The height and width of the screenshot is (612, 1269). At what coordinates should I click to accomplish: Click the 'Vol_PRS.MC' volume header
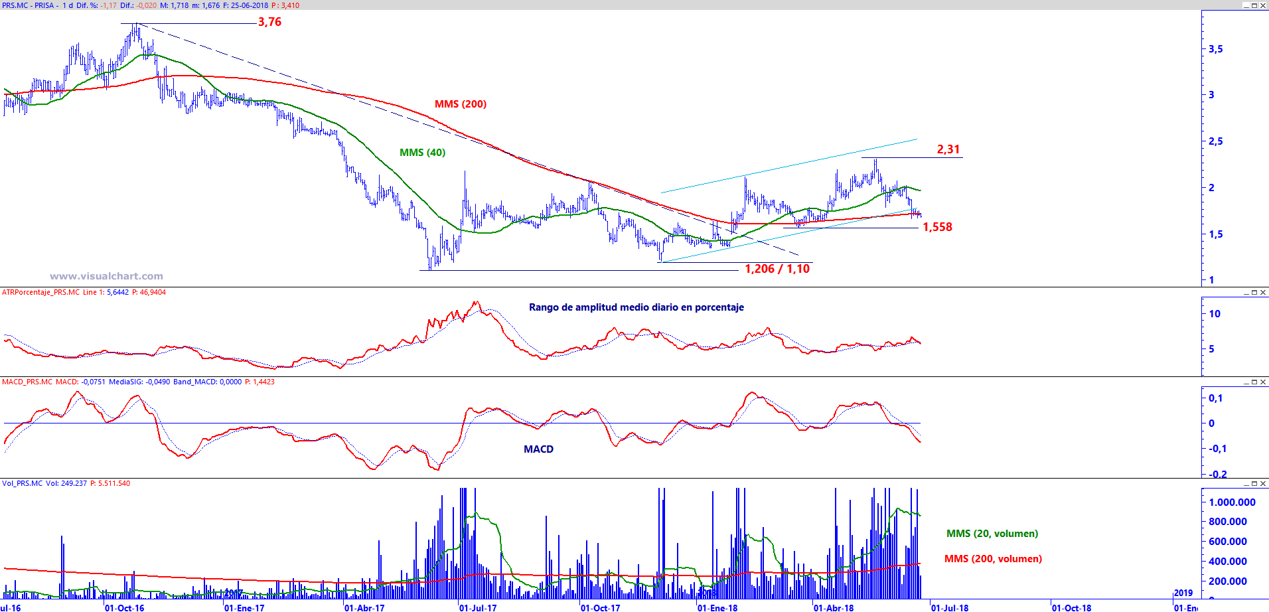tap(23, 483)
